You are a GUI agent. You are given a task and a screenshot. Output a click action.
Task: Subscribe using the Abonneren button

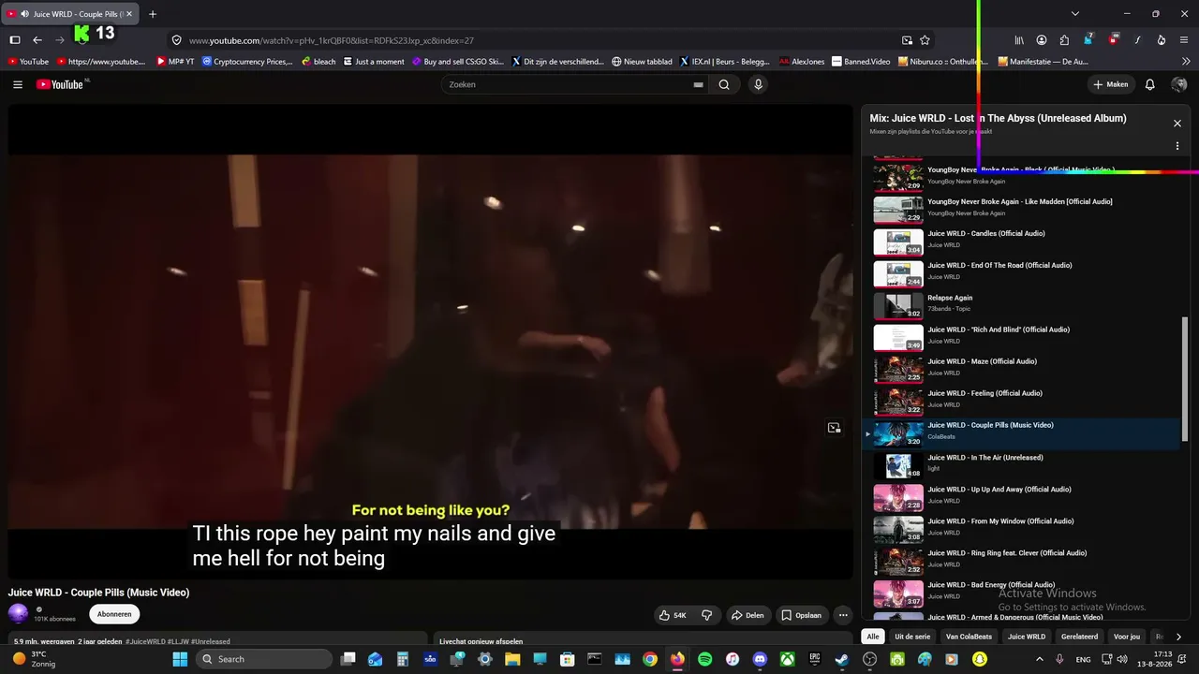tap(114, 614)
